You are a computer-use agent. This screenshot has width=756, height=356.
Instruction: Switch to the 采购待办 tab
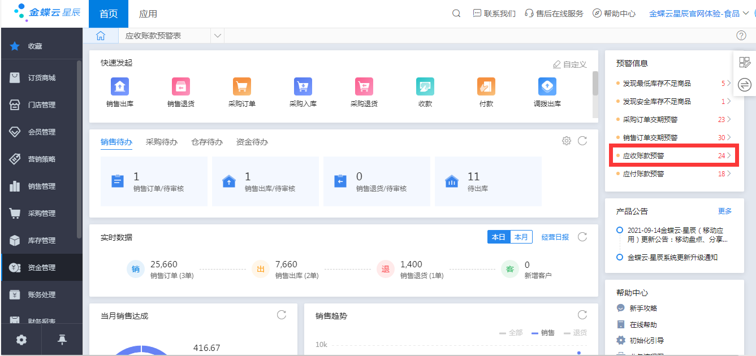point(161,142)
